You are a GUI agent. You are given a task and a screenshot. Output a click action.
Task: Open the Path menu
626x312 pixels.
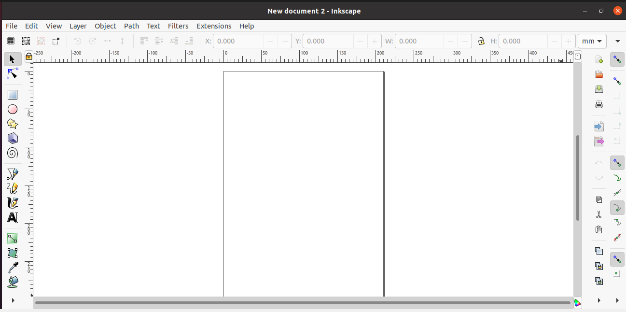(x=131, y=26)
